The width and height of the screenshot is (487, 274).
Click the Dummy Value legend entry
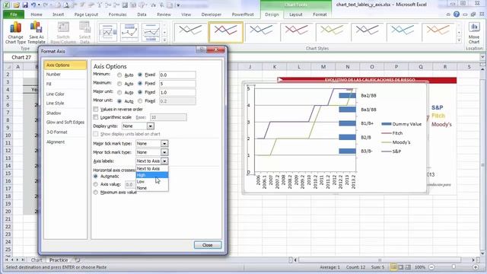pos(401,124)
